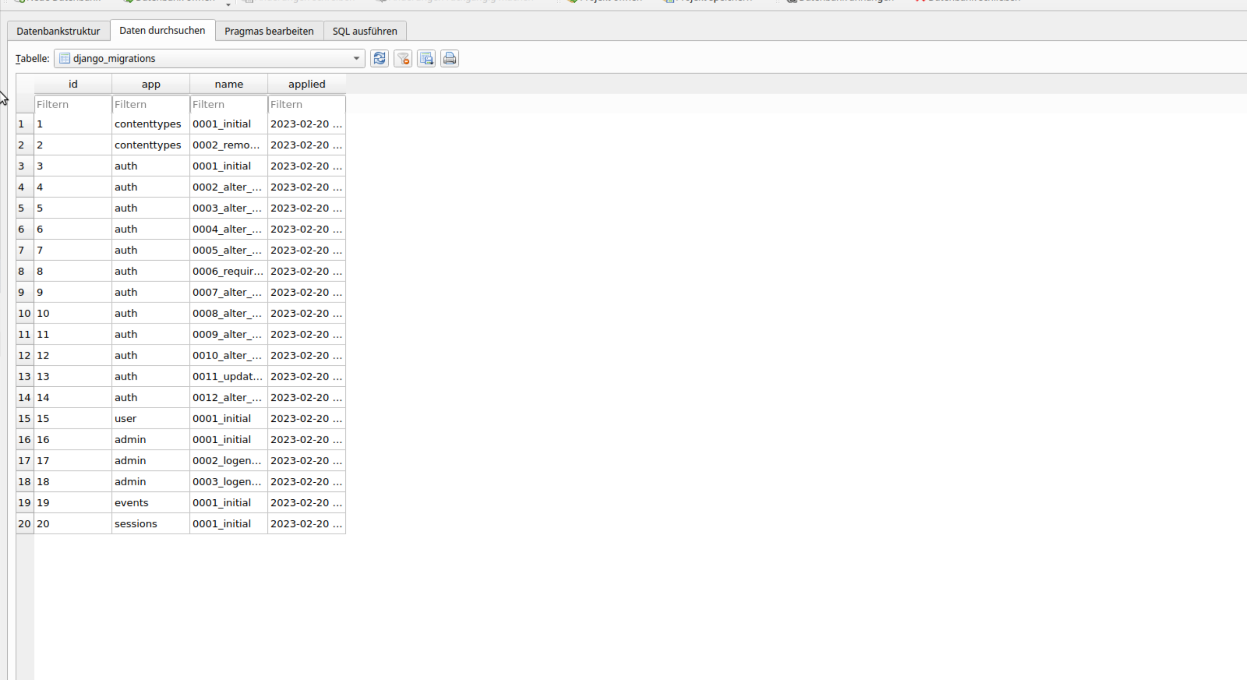Click the Filtern field for the app column
Viewport: 1247px width, 680px height.
click(150, 104)
